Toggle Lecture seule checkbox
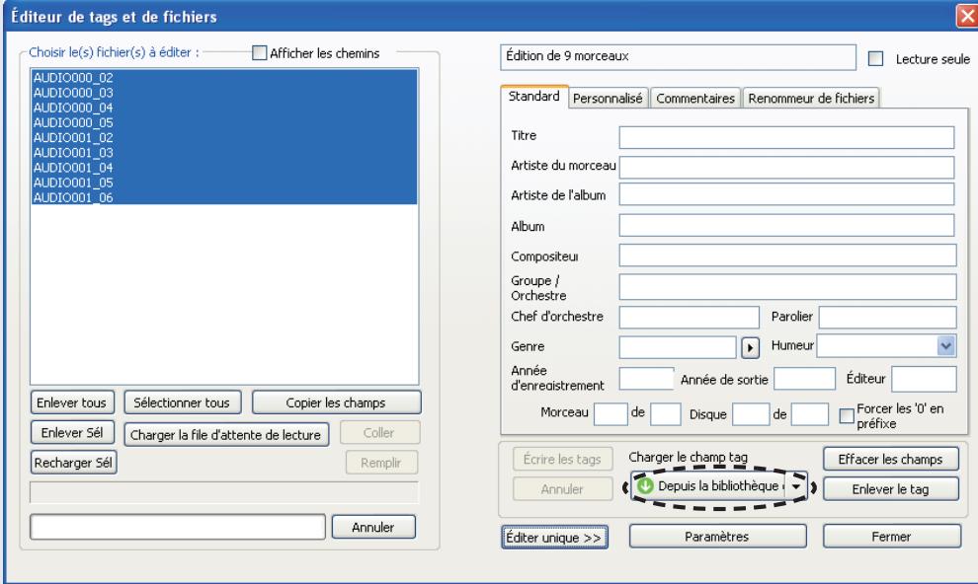 pyautogui.click(x=875, y=59)
